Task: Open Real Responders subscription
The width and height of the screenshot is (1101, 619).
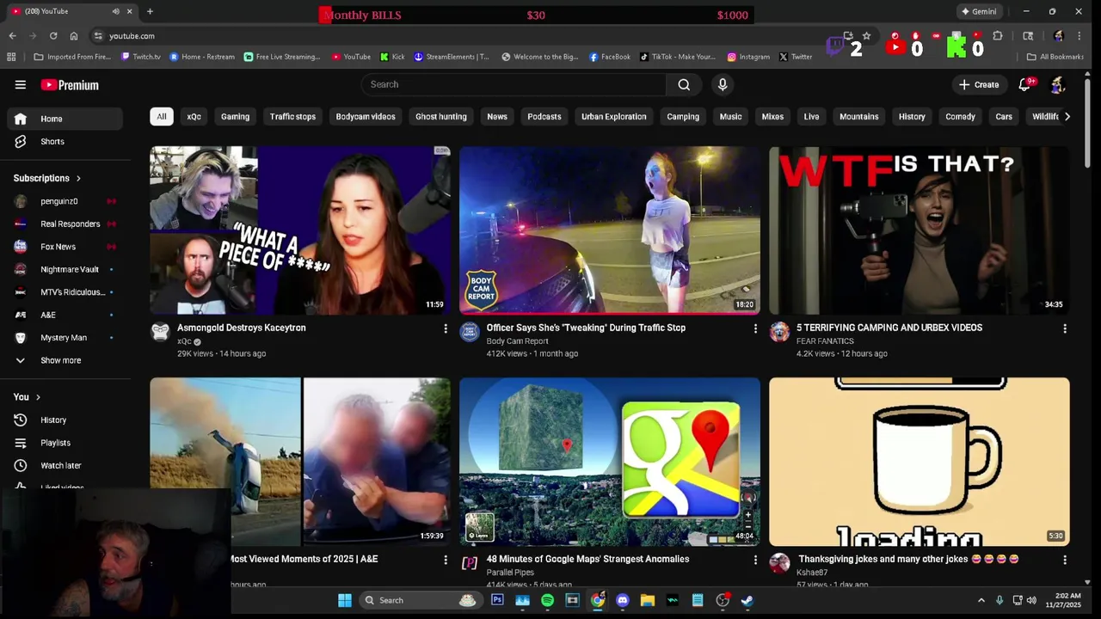Action: (x=65, y=224)
